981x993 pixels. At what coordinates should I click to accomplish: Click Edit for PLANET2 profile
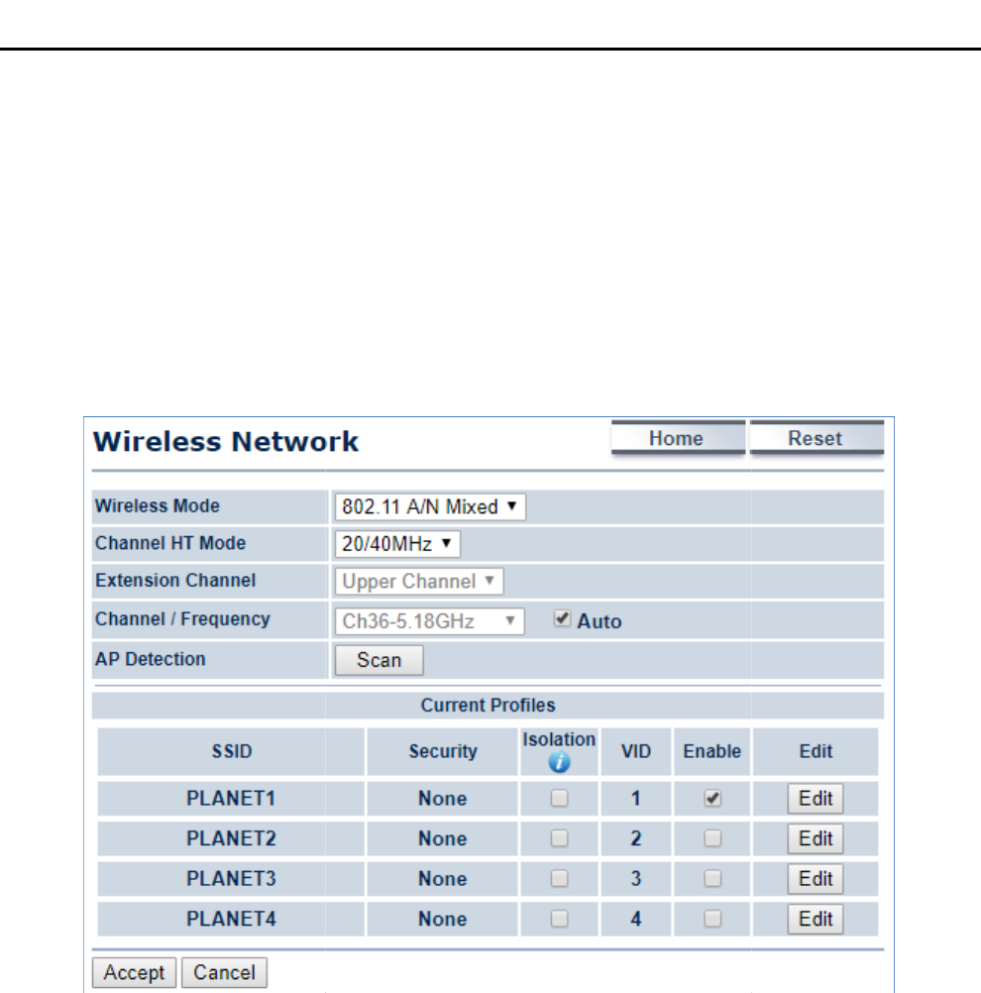[816, 838]
